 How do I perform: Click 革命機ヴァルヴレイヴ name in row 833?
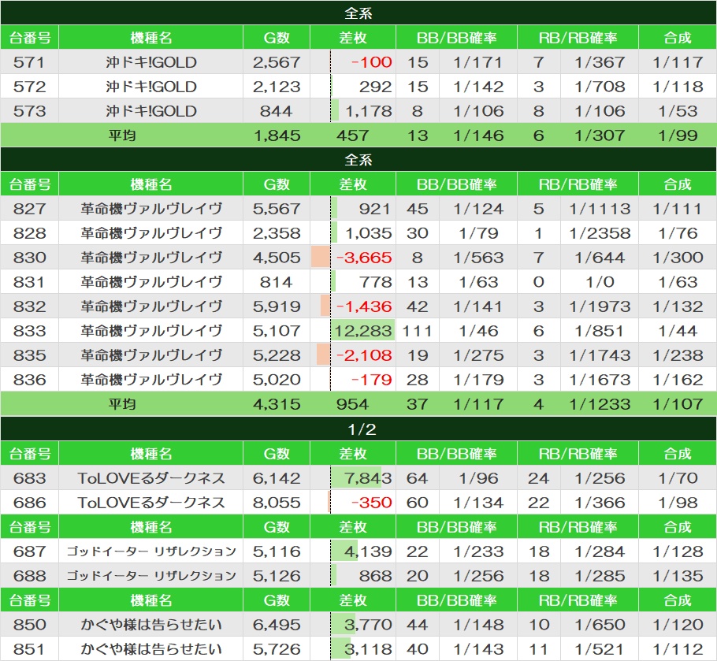click(x=151, y=331)
